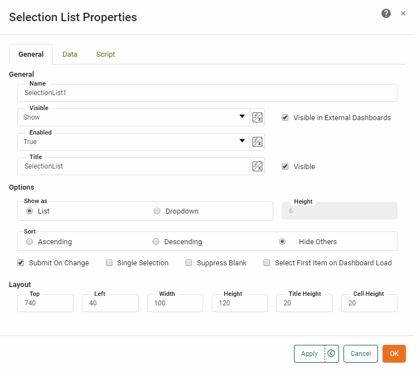Uncheck Submit On Change option

click(x=21, y=263)
